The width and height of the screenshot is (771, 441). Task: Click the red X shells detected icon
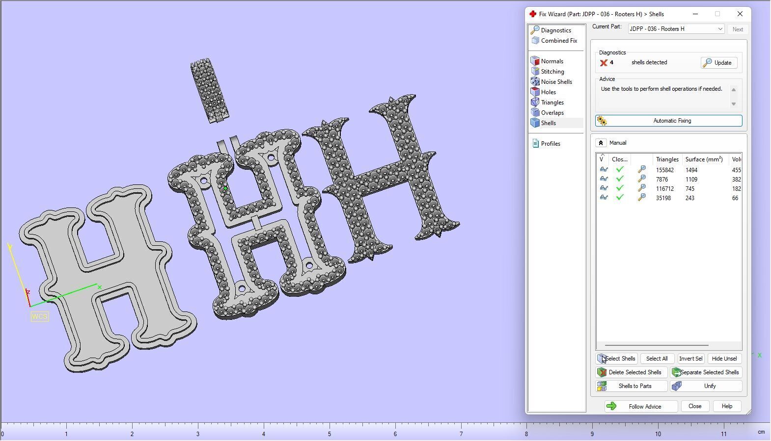pos(604,63)
